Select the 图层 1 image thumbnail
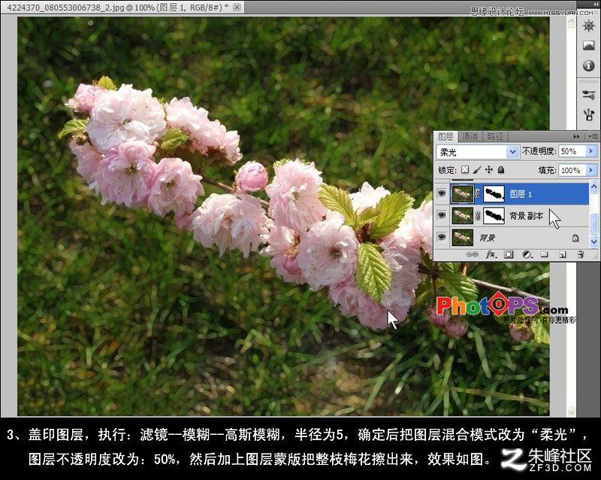The width and height of the screenshot is (601, 480). point(463,194)
